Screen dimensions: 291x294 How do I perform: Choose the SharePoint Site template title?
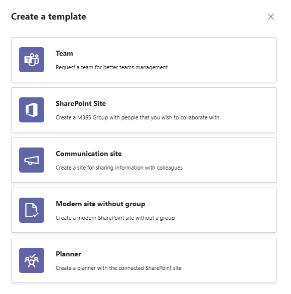pyautogui.click(x=81, y=103)
